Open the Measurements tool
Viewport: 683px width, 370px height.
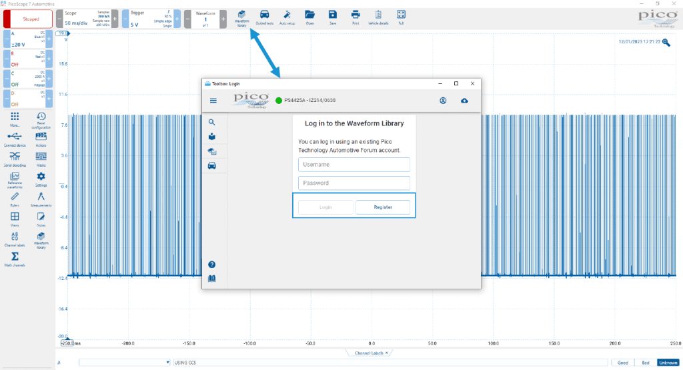point(41,200)
